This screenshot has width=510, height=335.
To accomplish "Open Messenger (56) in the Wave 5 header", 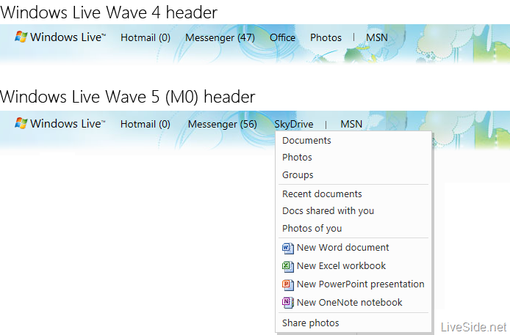I will (222, 124).
